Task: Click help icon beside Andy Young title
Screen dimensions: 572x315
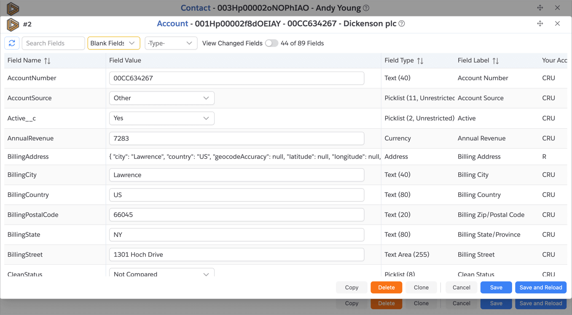Action: click(366, 8)
